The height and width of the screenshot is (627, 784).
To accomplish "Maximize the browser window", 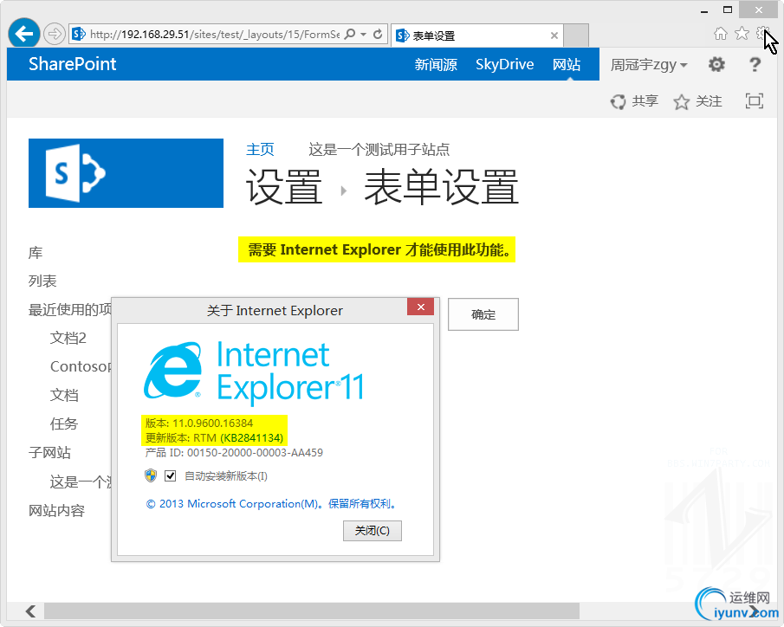I will coord(728,10).
